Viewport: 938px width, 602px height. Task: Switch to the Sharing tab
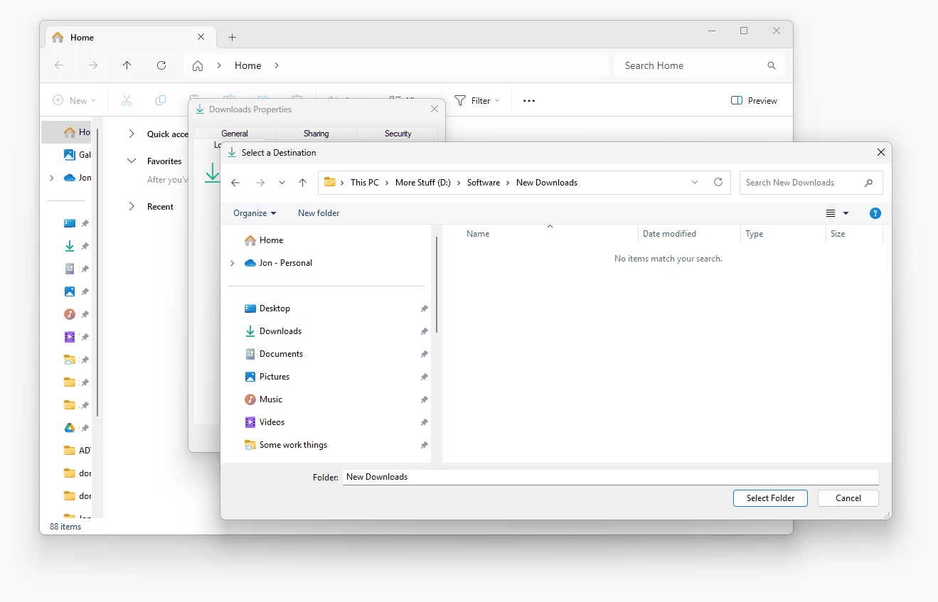tap(316, 134)
